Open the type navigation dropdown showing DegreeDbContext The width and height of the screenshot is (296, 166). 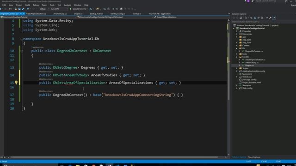click(x=115, y=17)
